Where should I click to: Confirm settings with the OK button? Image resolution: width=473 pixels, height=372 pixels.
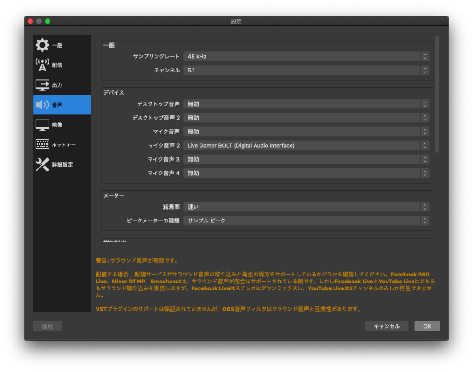(427, 326)
